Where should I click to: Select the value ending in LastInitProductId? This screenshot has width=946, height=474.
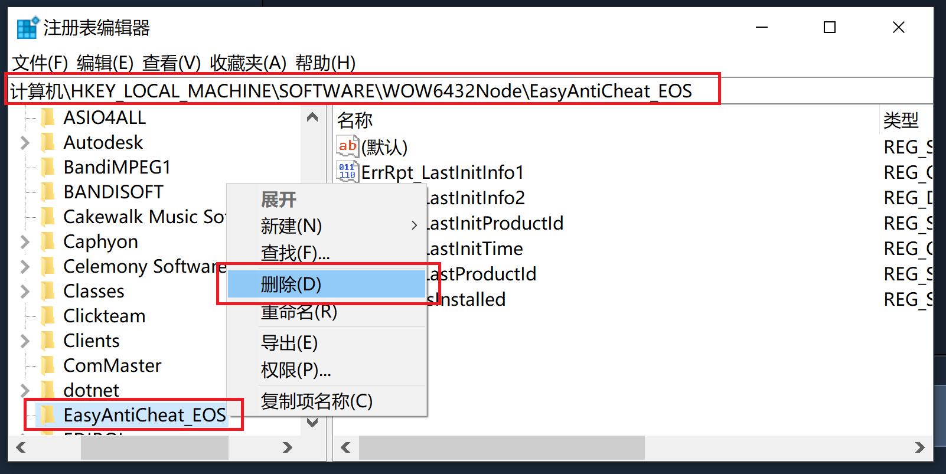pos(495,223)
